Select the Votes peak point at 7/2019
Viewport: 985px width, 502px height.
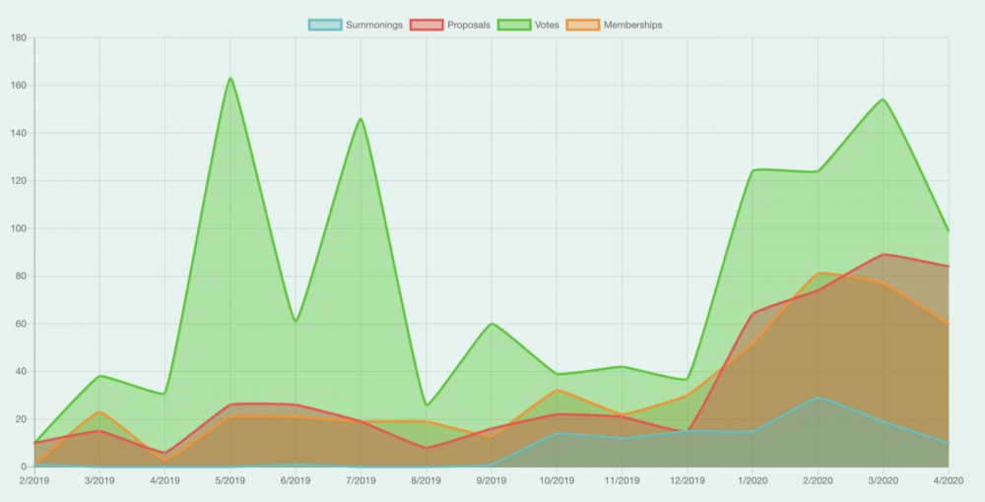(361, 119)
